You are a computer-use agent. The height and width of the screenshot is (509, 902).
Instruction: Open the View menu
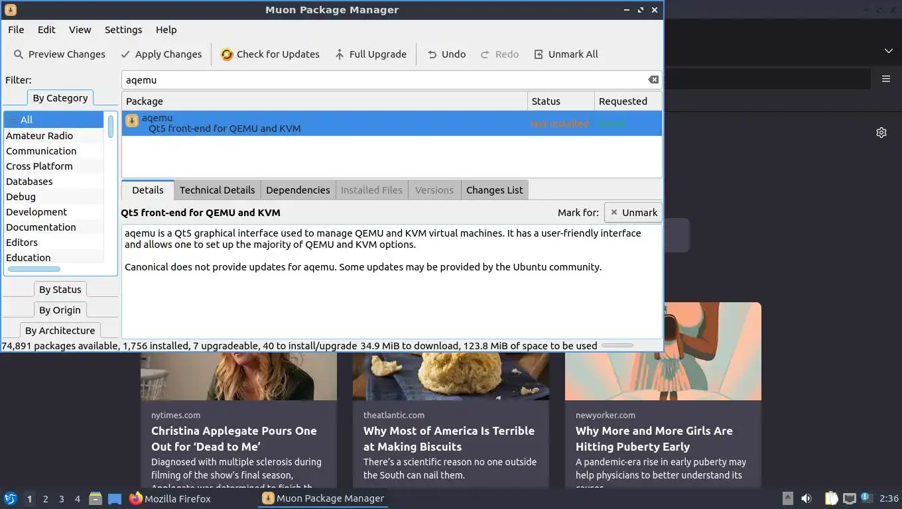tap(80, 30)
